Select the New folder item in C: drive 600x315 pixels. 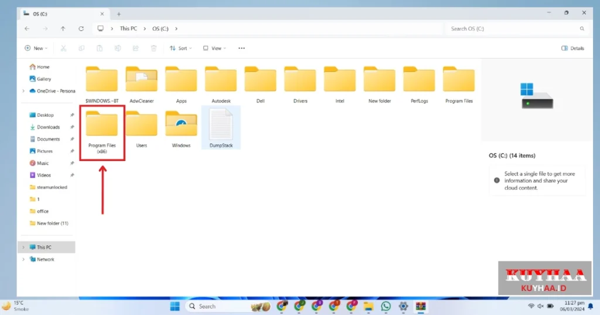379,84
